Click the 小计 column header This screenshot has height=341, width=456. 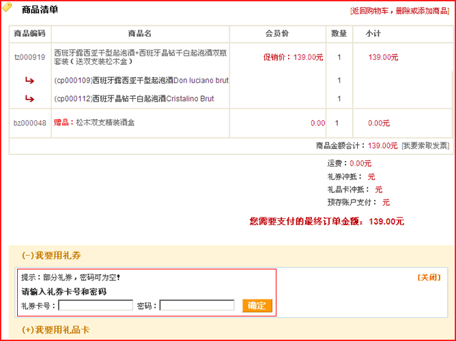(x=373, y=33)
